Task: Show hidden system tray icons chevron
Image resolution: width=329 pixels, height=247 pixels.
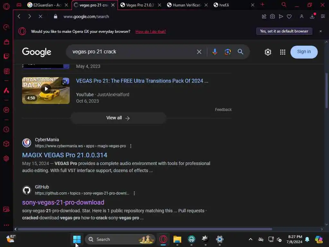Action: (251, 239)
